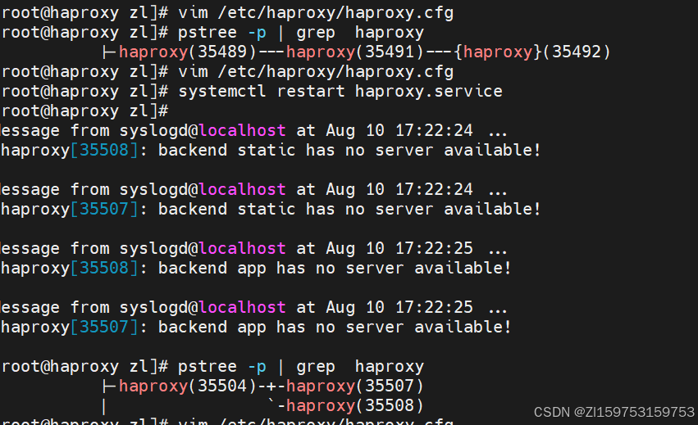Click the second pstree -p grep command

(x=301, y=366)
